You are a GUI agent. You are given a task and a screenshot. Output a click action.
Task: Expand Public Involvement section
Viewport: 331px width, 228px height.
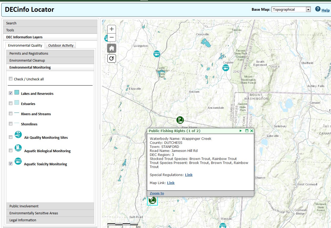tap(50, 206)
